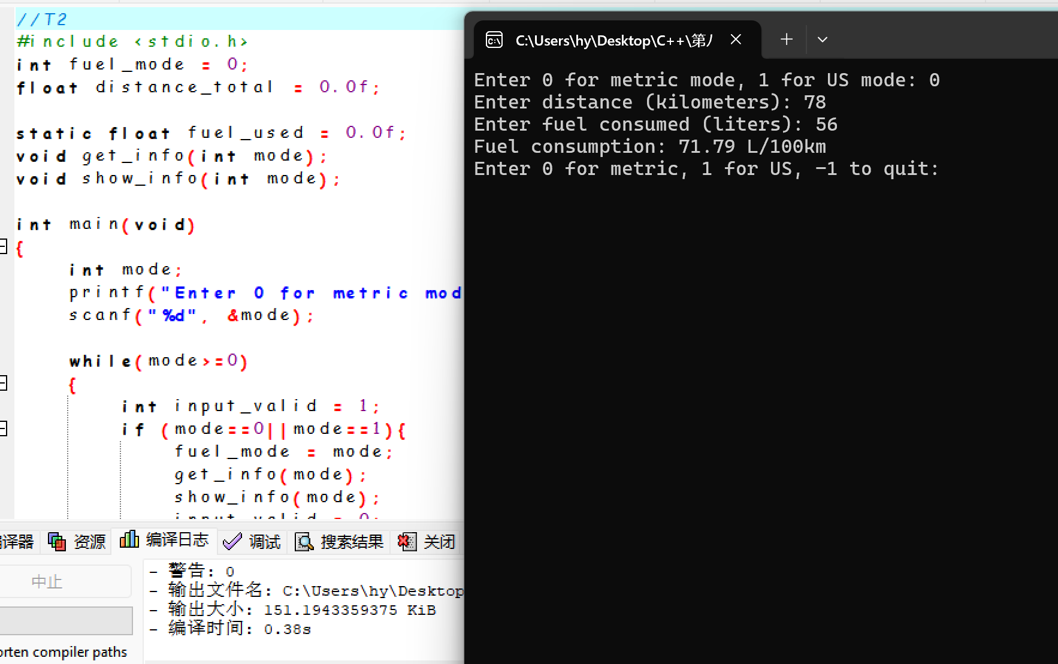
Task: Click the 'float distance_total = 0.0f;' line
Action: (198, 87)
